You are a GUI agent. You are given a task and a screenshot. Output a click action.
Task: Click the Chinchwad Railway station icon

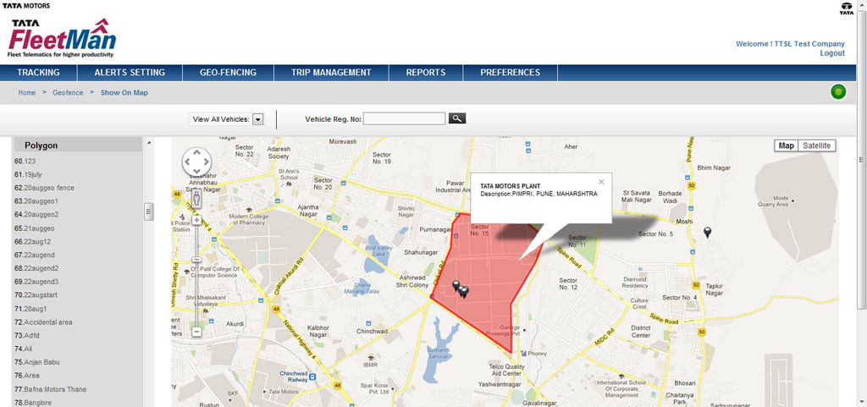[312, 377]
